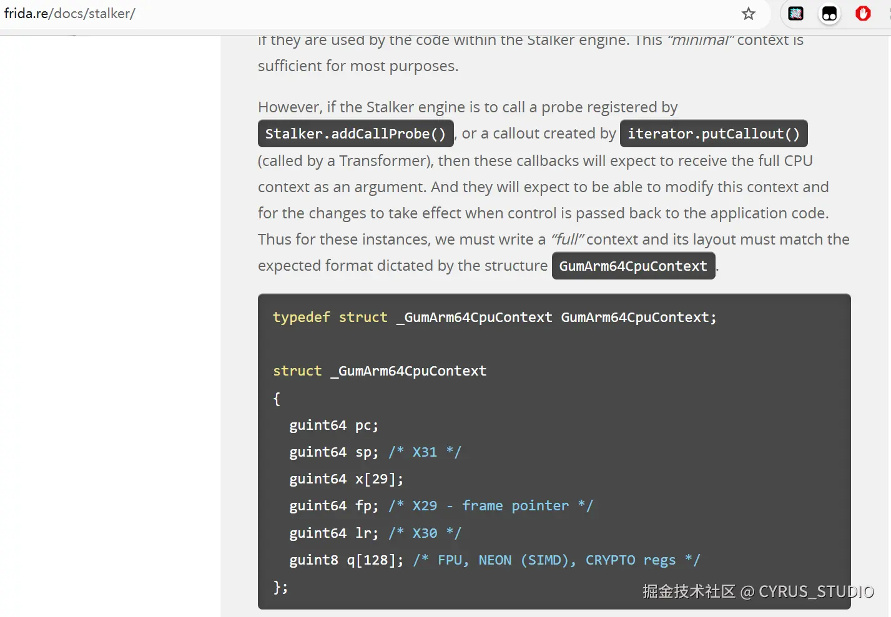The height and width of the screenshot is (617, 891).
Task: Click the '/* X30 */' comment
Action: pos(425,533)
